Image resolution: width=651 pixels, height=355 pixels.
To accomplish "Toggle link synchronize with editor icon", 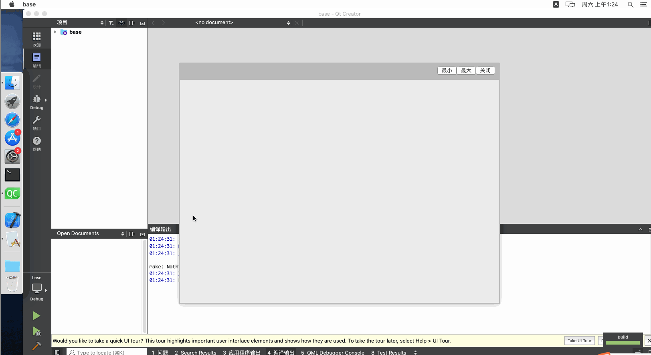I will 121,23.
